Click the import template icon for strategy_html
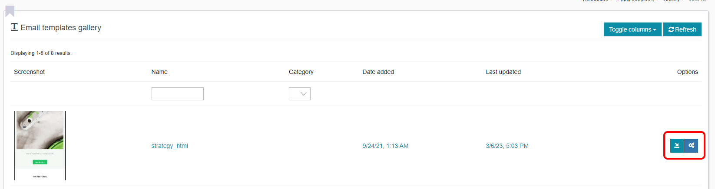Viewport: 715px width, 189px height. 677,146
